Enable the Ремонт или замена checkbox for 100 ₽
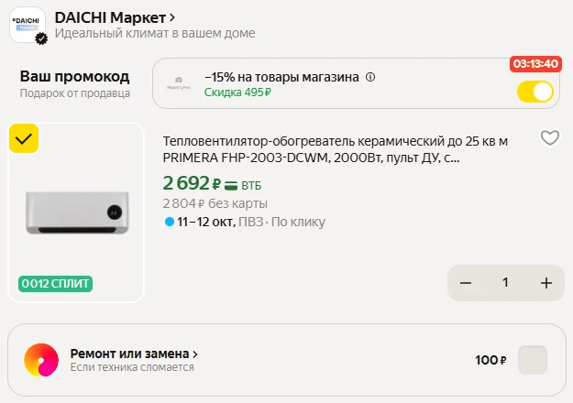 coord(533,360)
